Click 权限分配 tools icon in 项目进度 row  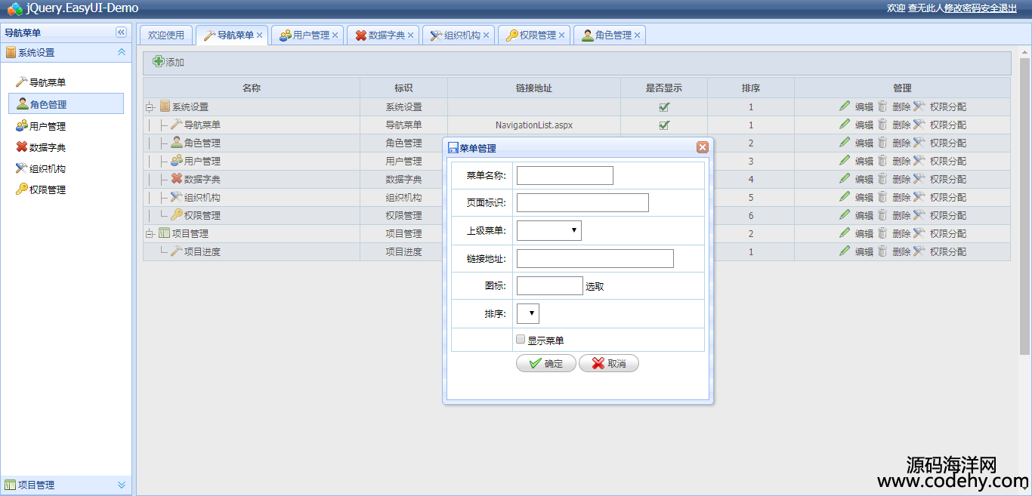point(919,251)
